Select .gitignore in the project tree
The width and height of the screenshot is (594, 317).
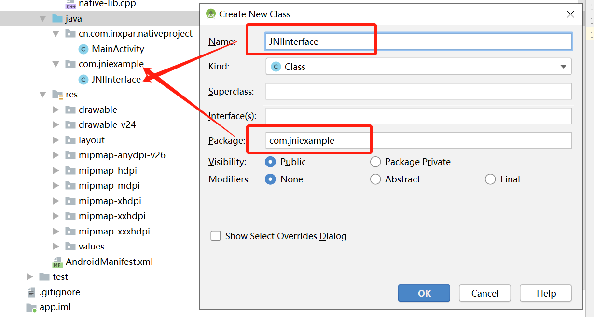coord(60,292)
